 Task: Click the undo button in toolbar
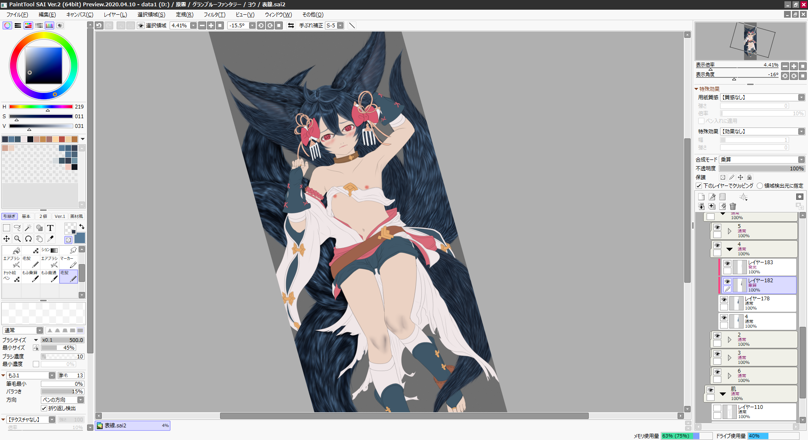99,26
